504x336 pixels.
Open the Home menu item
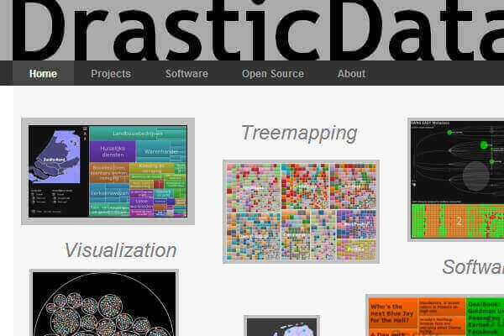pyautogui.click(x=43, y=74)
